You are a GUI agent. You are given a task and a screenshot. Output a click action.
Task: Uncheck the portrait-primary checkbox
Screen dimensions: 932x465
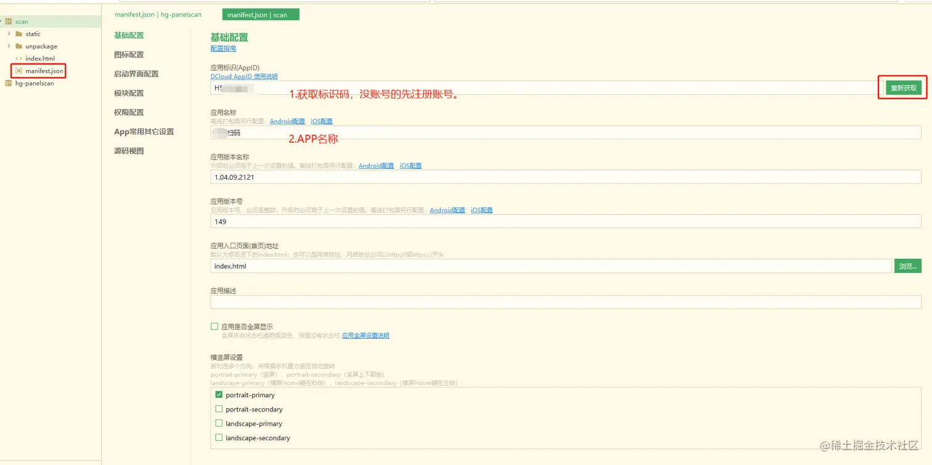(219, 395)
